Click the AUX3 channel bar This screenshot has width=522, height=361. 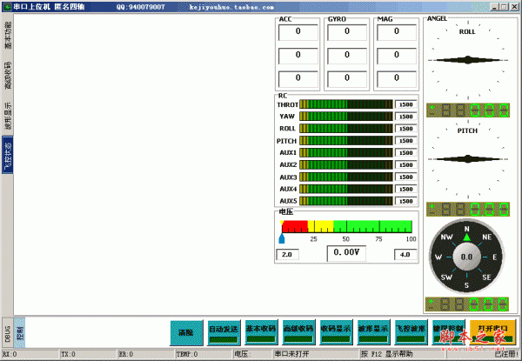[x=346, y=177]
